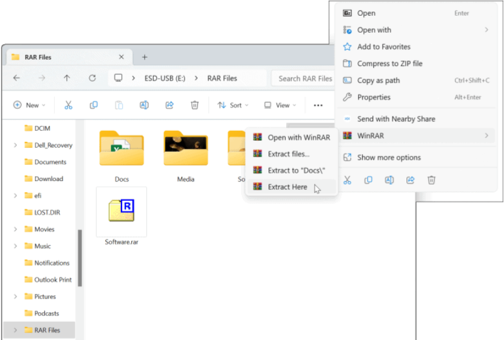Select the Copy icon on the toolbar
The height and width of the screenshot is (340, 504).
tap(93, 105)
